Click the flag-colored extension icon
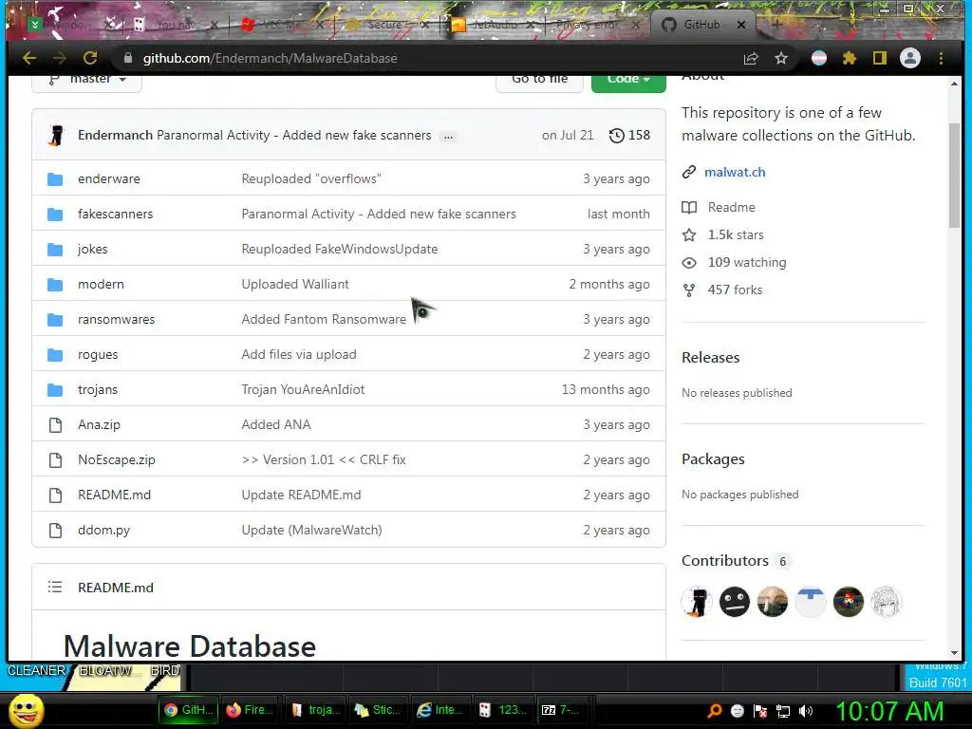This screenshot has height=729, width=972. (819, 58)
